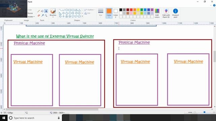Screen dimensions: 216x121
Task: Choose the Four-point star shape
Action: (x=63, y=16)
